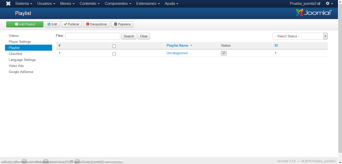Click the Search filter button
The image size is (342, 164).
pyautogui.click(x=129, y=36)
